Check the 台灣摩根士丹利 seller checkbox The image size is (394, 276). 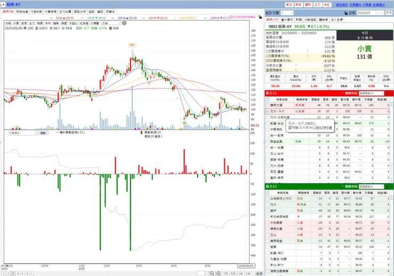(267, 199)
